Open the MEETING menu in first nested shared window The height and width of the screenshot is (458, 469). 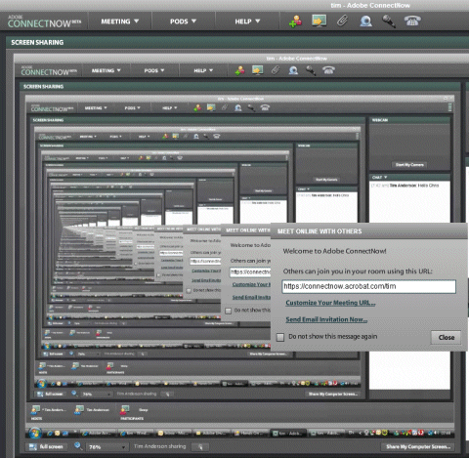106,70
